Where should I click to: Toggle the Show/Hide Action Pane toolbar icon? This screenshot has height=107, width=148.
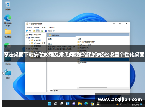(49, 31)
